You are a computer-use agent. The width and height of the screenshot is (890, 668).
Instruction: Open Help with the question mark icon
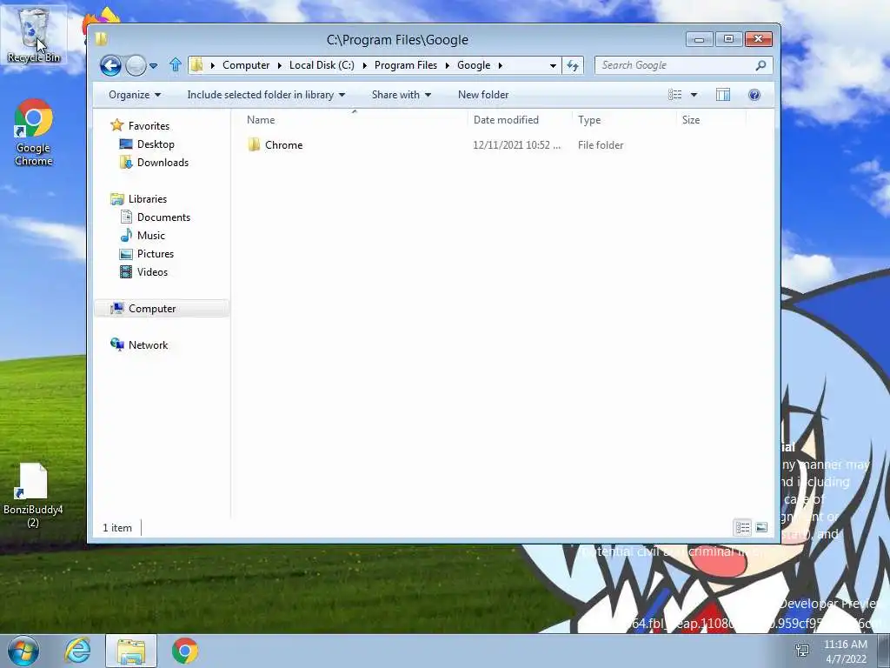click(754, 95)
